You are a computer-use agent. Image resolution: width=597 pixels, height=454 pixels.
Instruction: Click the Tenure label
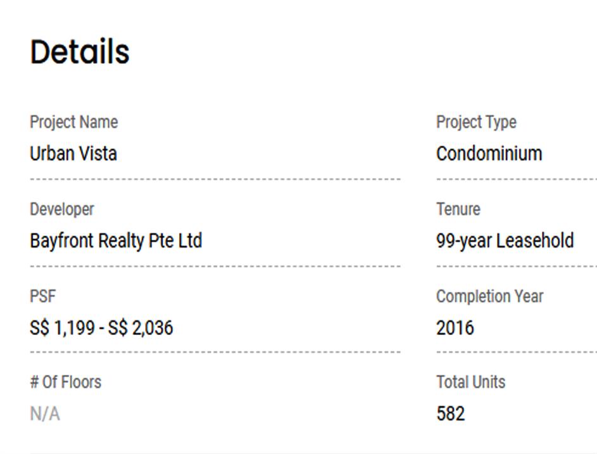[x=458, y=210]
